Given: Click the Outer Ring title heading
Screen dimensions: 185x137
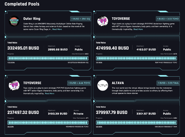Looking at the screenshot, I should 32,19.
